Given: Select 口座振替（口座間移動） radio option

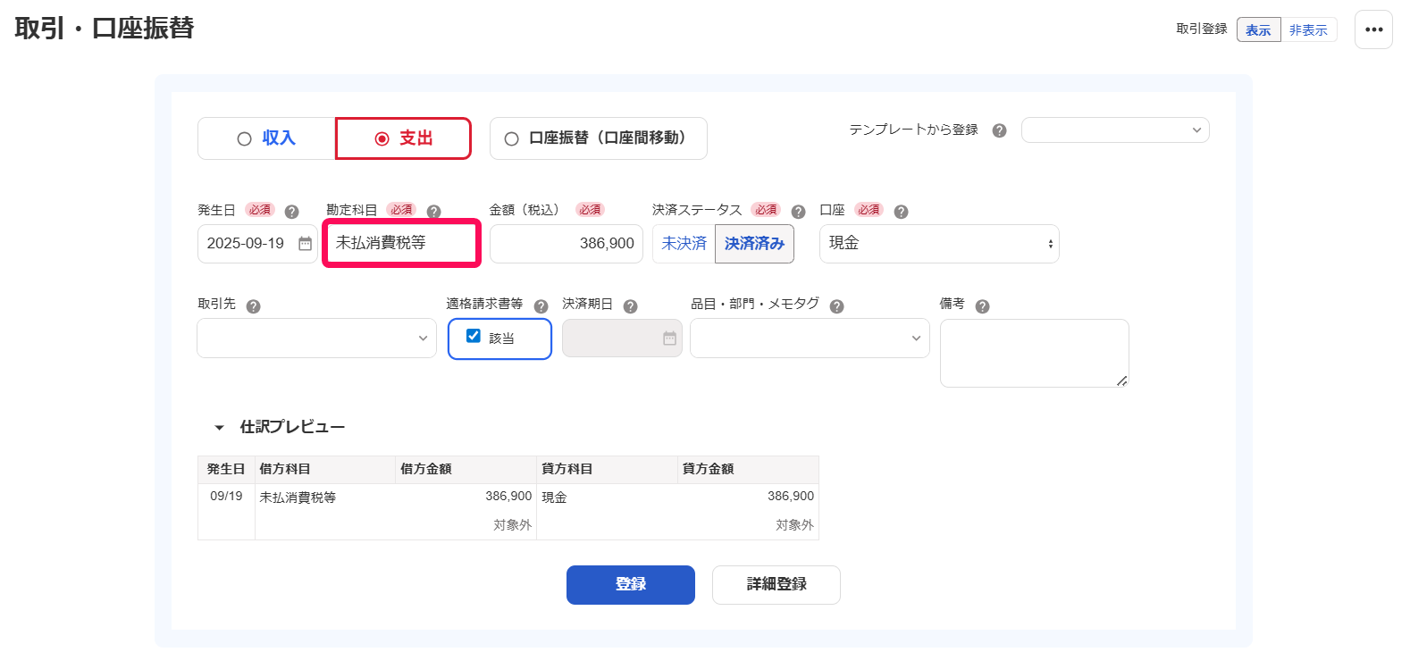Looking at the screenshot, I should [x=599, y=138].
